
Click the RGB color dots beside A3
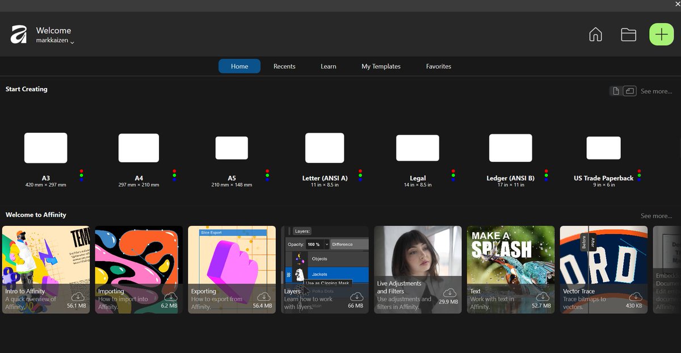pos(81,175)
